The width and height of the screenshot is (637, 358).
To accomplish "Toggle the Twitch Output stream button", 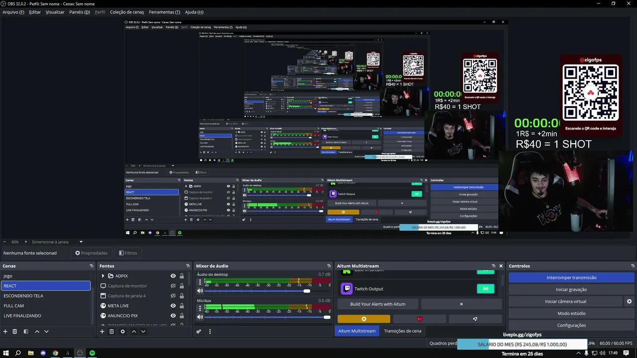I will [486, 289].
